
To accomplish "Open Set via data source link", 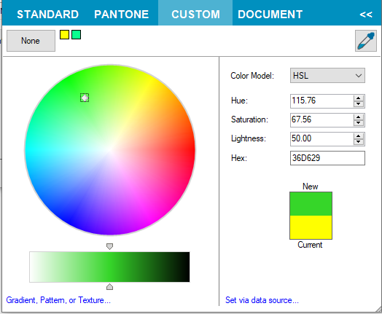I will click(x=262, y=300).
